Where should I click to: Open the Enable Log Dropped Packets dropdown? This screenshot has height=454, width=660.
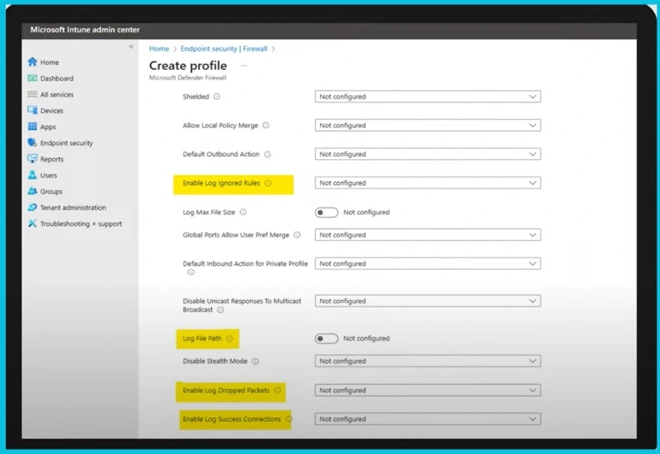coord(427,391)
